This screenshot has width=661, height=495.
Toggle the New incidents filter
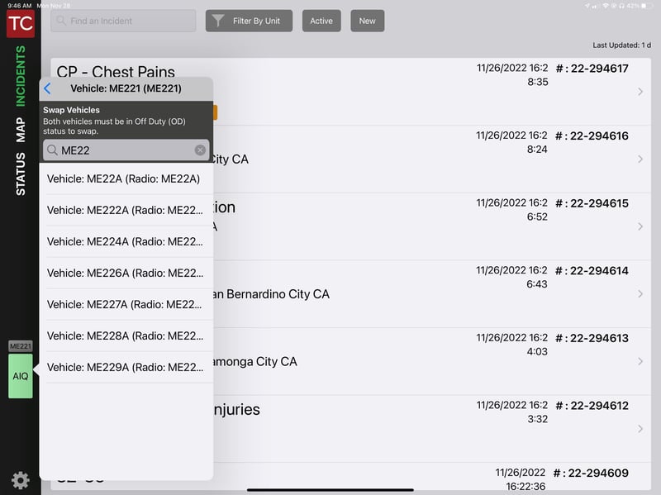click(367, 21)
